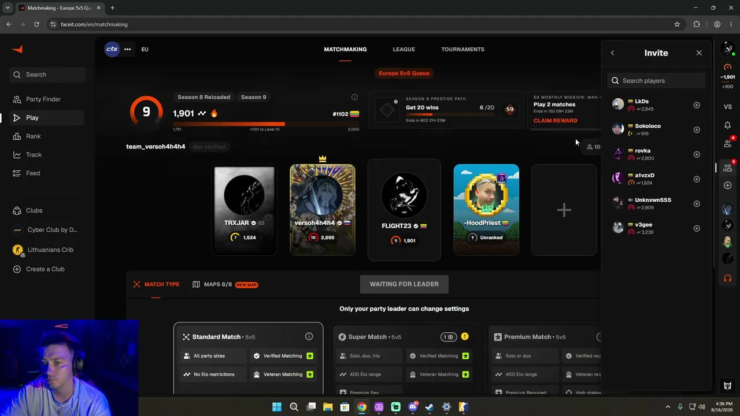
Task: Switch to the League tab
Action: point(404,49)
